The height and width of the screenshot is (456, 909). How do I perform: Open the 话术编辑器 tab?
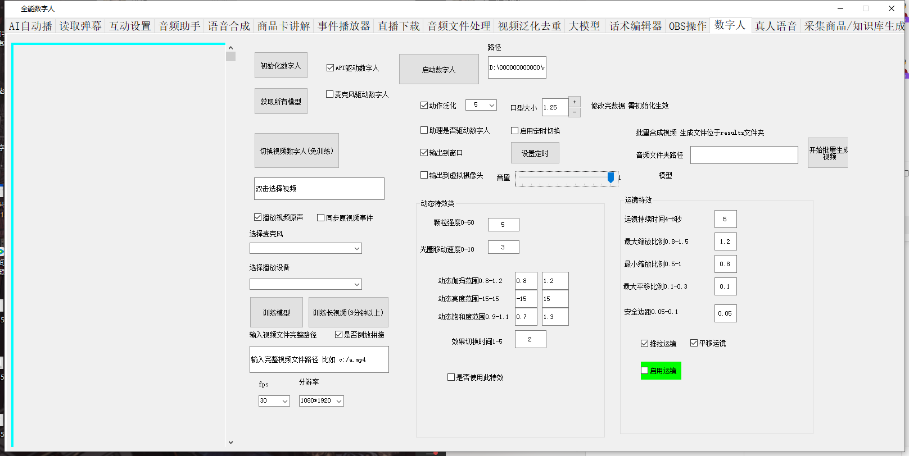click(x=635, y=26)
